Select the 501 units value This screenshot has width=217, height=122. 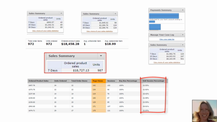pos(182,59)
